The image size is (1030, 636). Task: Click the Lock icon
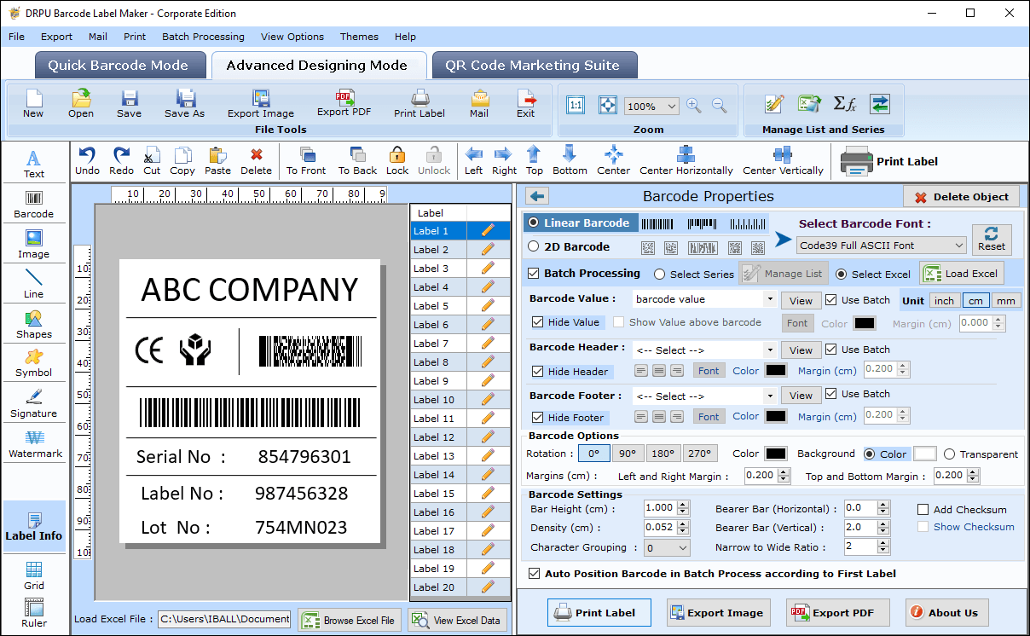point(397,160)
